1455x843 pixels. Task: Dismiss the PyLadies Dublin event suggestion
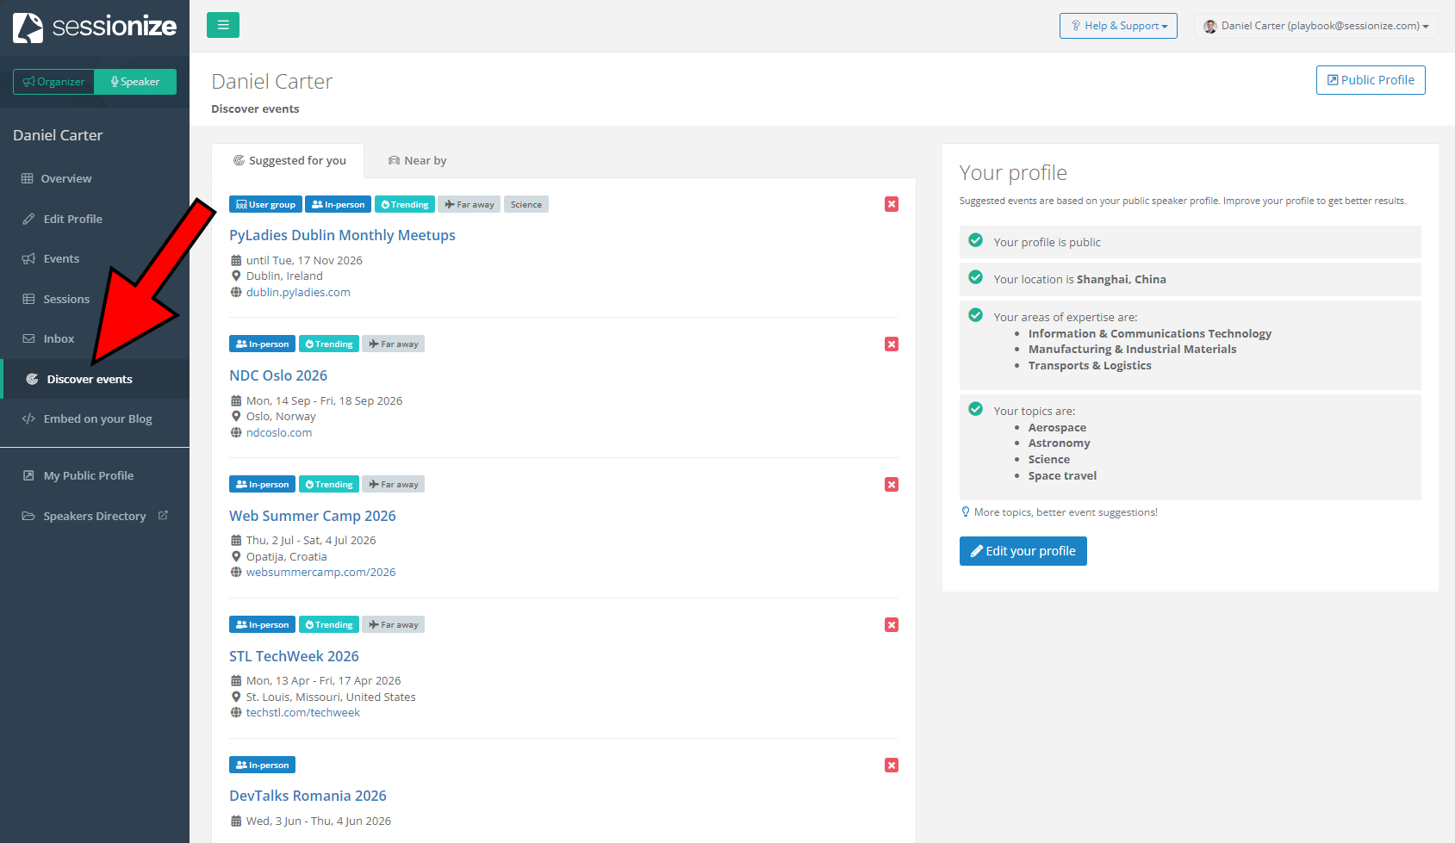click(892, 204)
